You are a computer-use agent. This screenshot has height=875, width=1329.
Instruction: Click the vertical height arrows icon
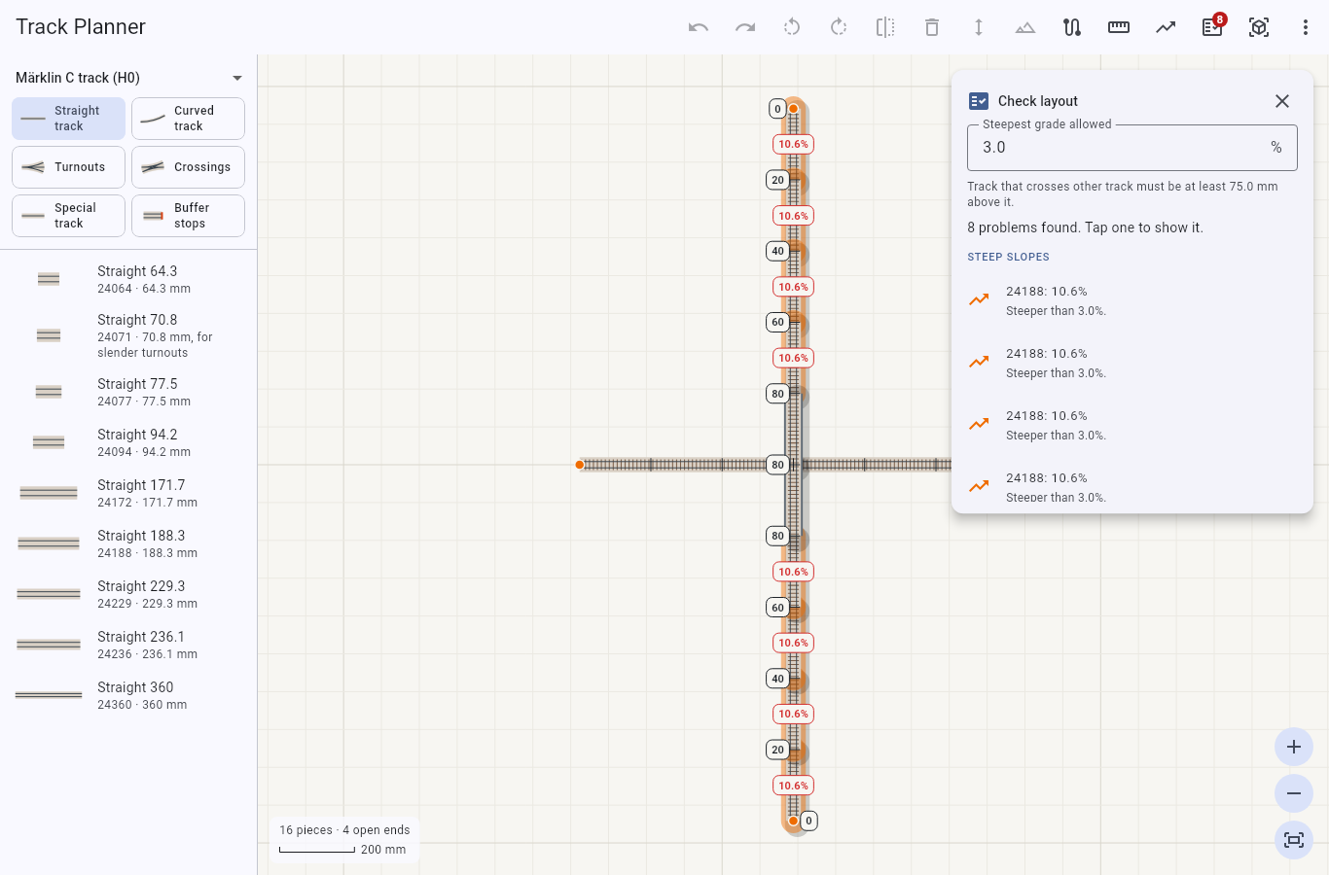(979, 27)
